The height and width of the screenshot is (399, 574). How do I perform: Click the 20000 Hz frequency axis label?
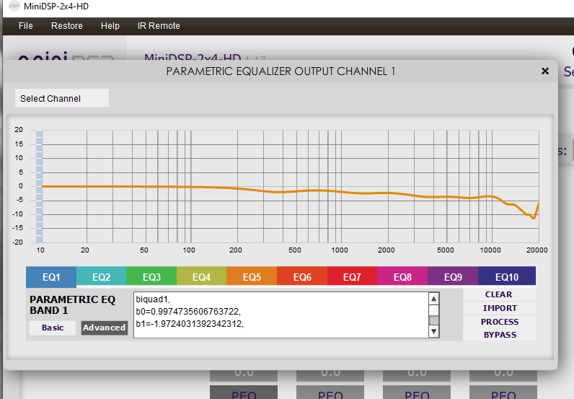tap(537, 250)
